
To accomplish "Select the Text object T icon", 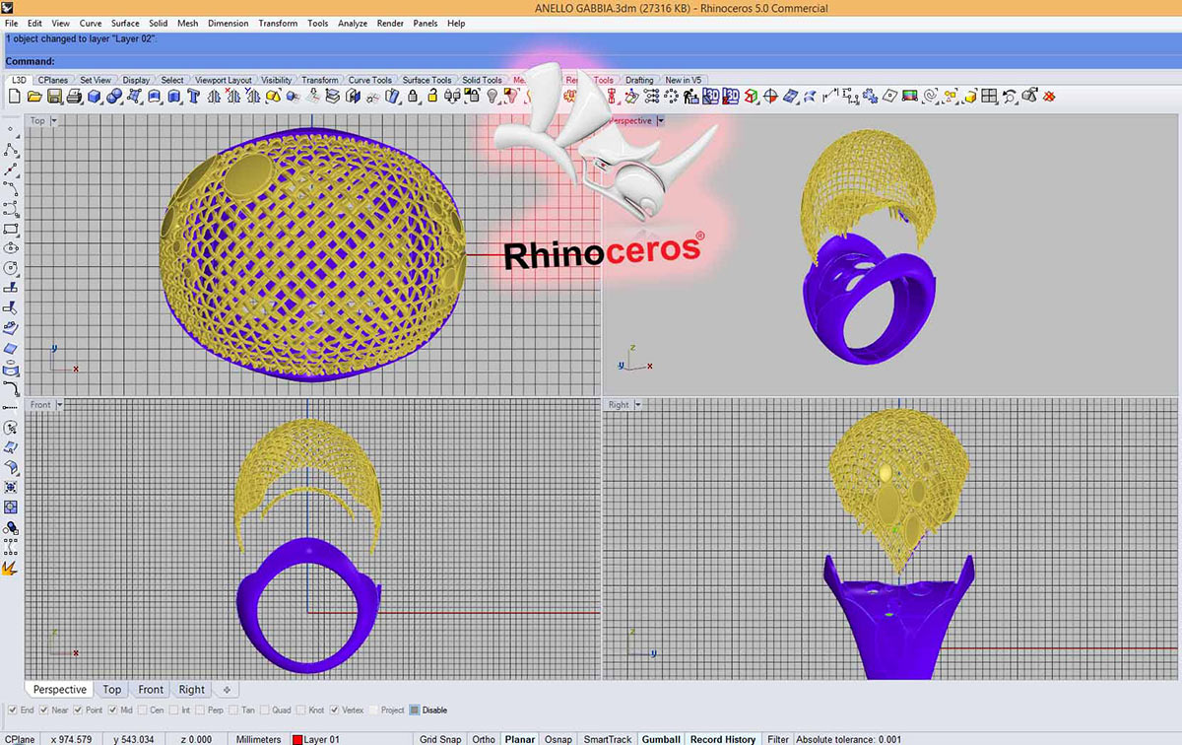I will click(194, 97).
